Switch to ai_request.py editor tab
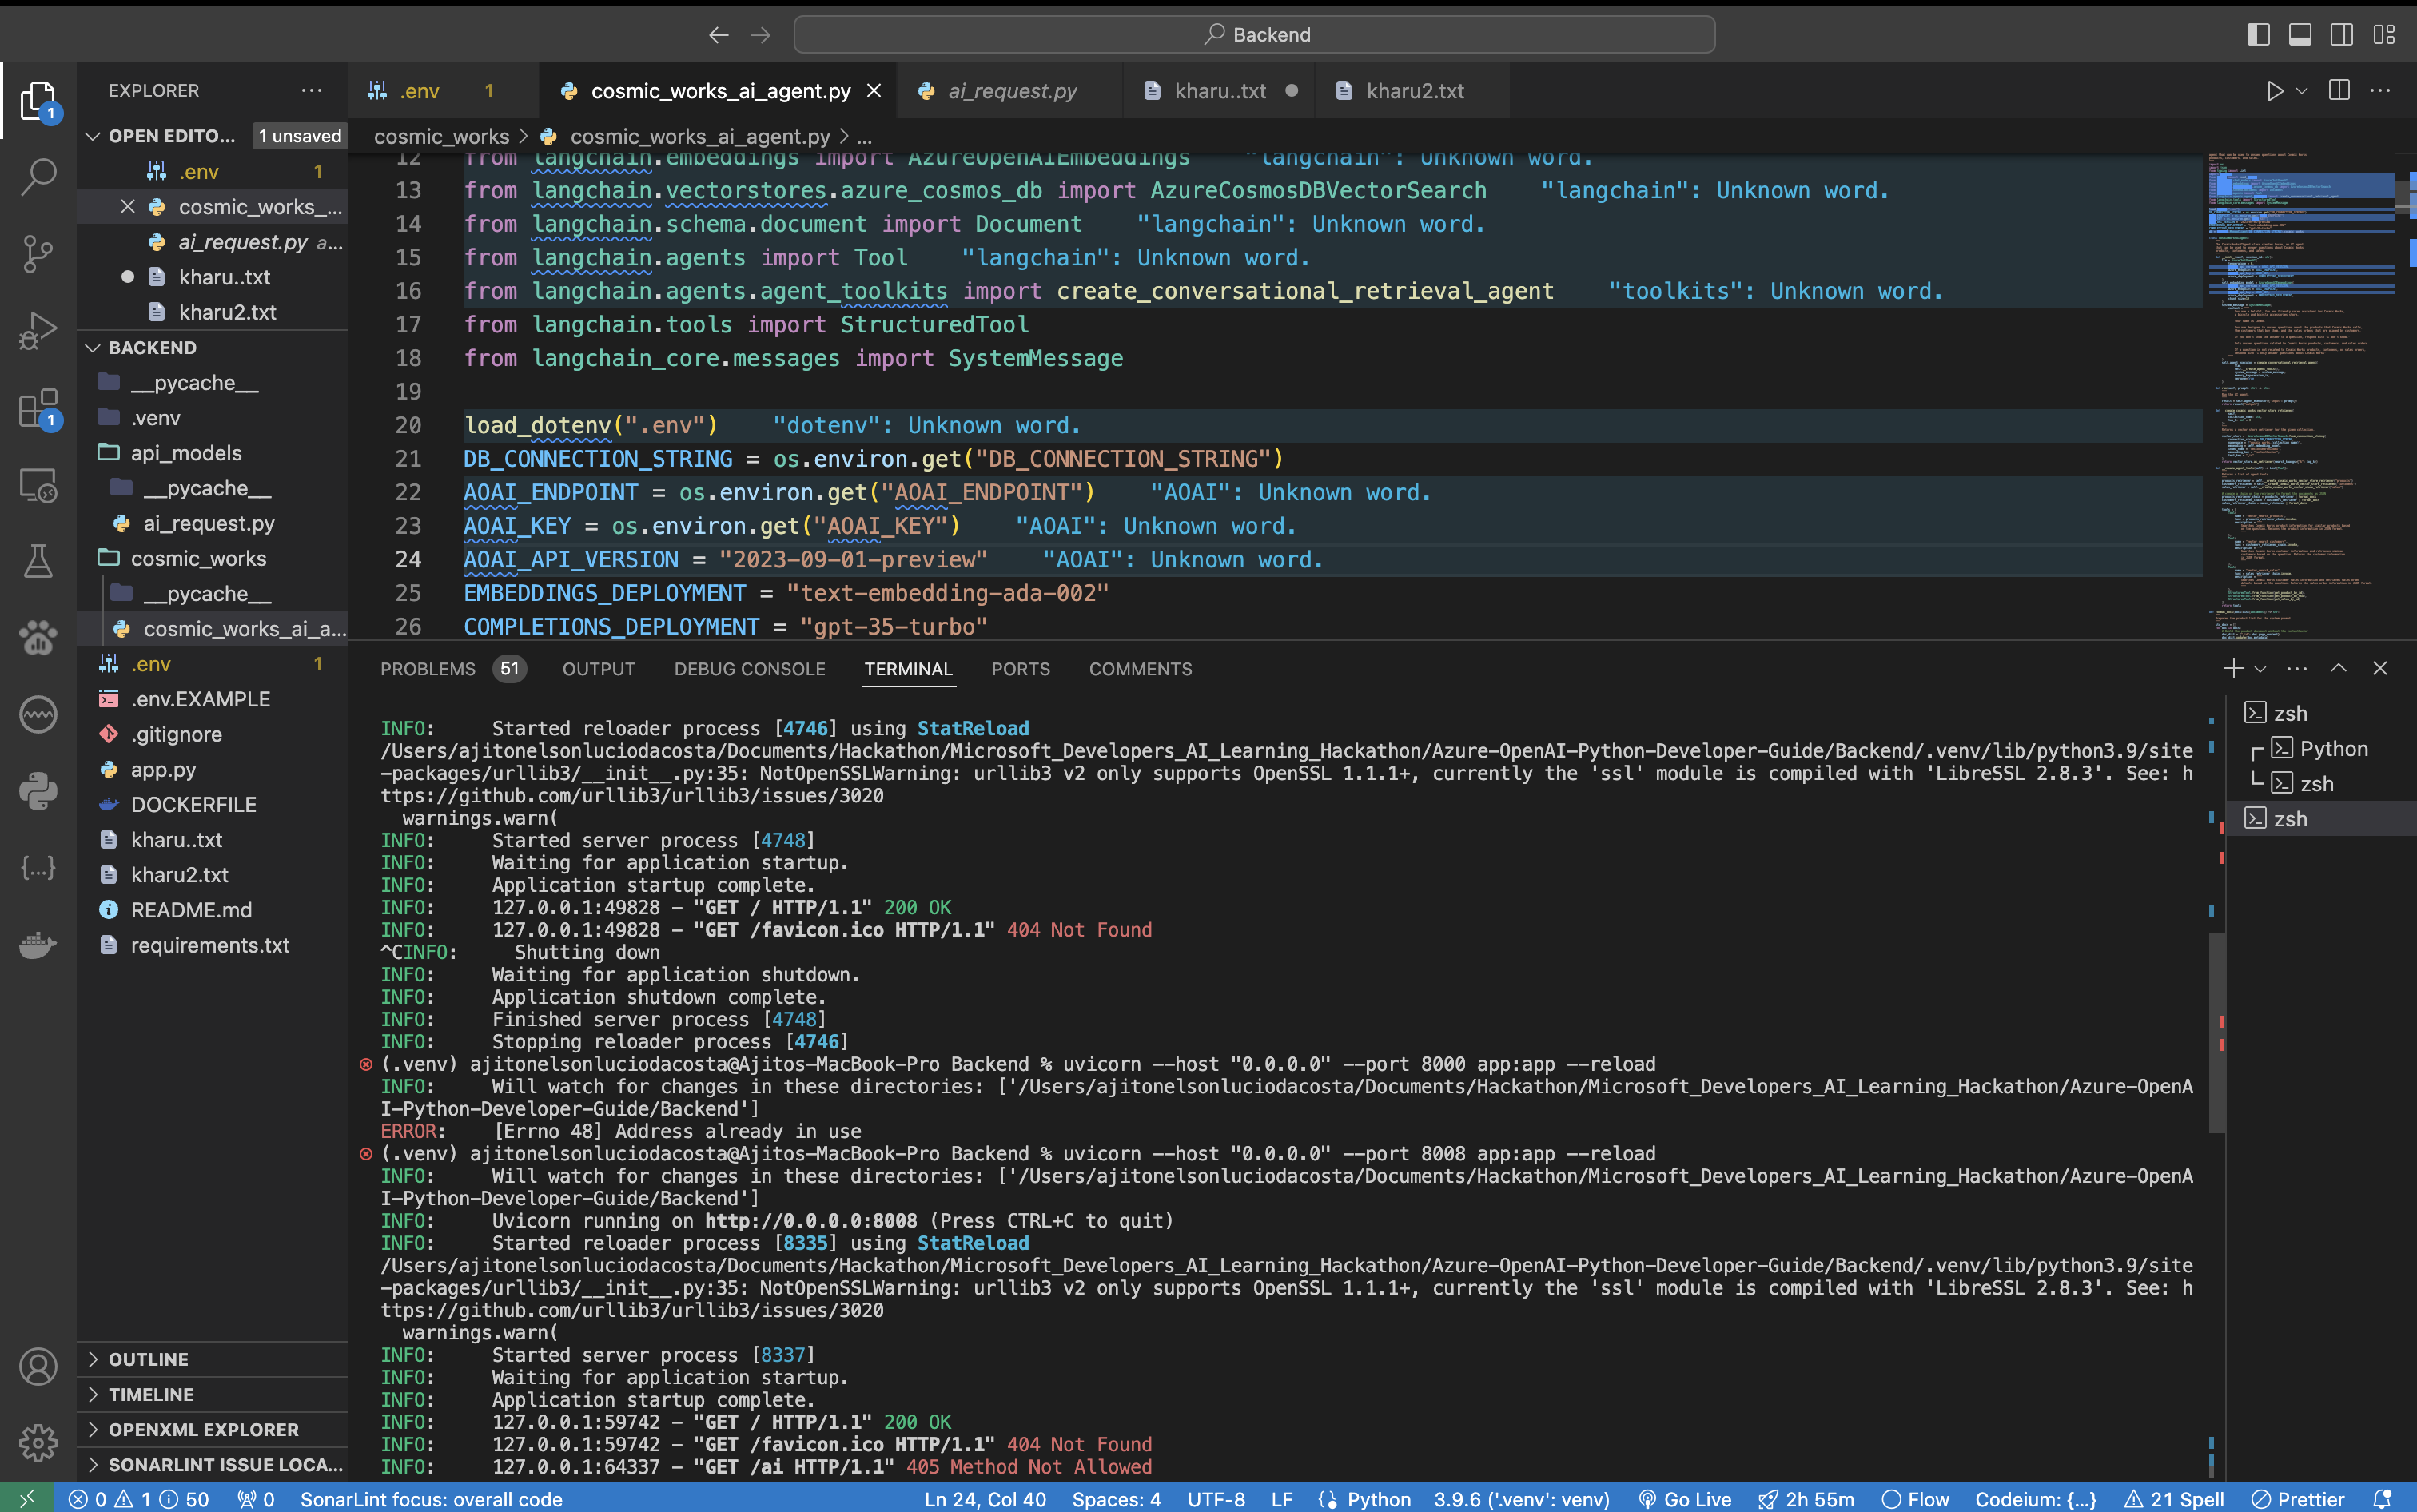 pos(1011,91)
